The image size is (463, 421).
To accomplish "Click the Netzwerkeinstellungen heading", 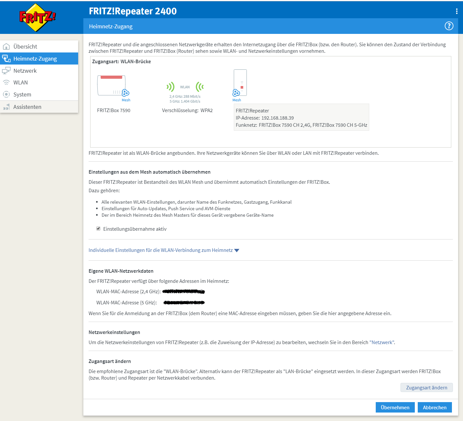I will [x=114, y=332].
